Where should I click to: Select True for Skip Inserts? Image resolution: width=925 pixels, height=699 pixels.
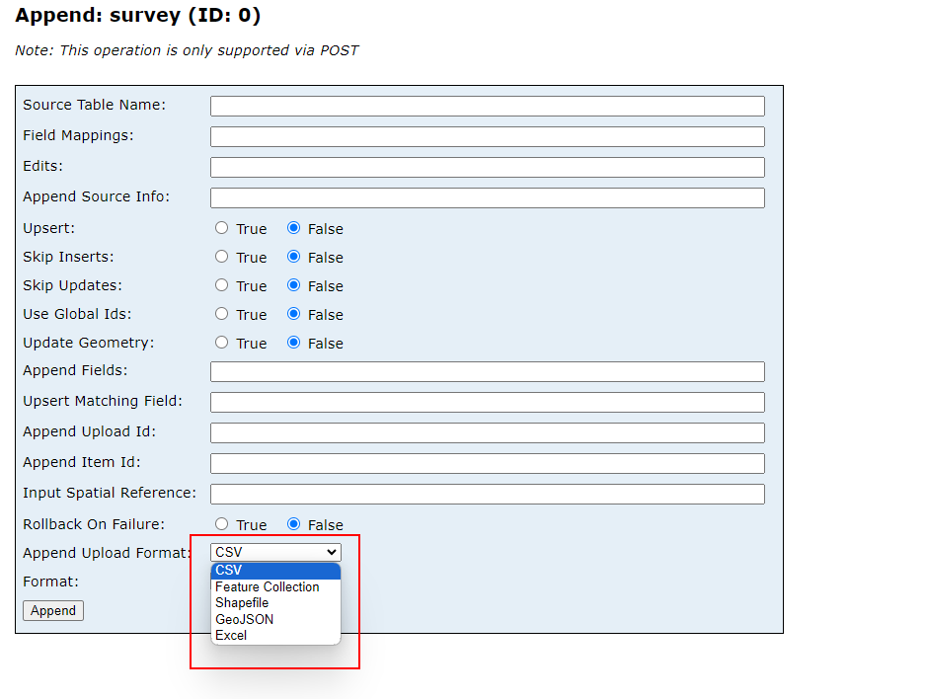(x=222, y=257)
